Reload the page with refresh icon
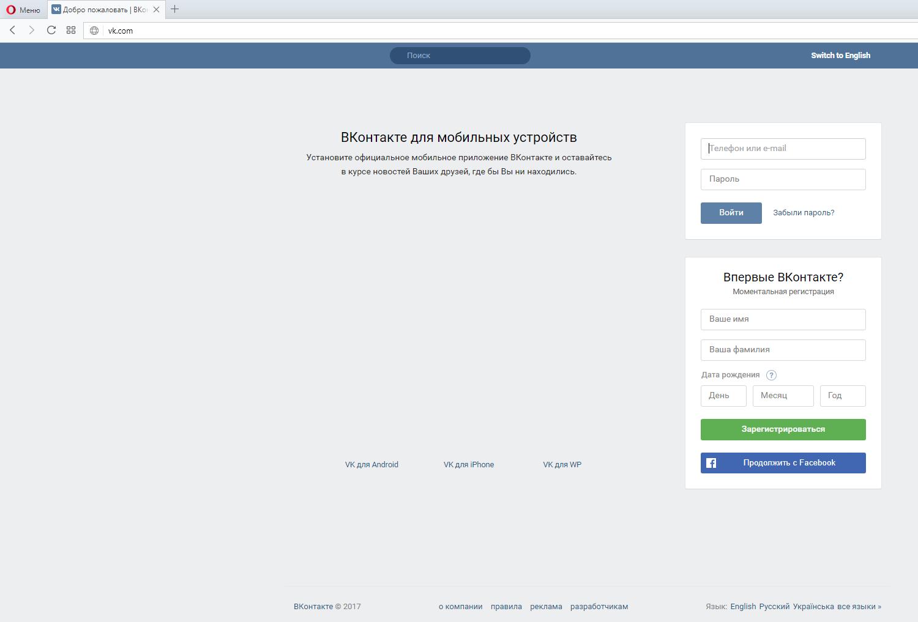 pos(51,30)
